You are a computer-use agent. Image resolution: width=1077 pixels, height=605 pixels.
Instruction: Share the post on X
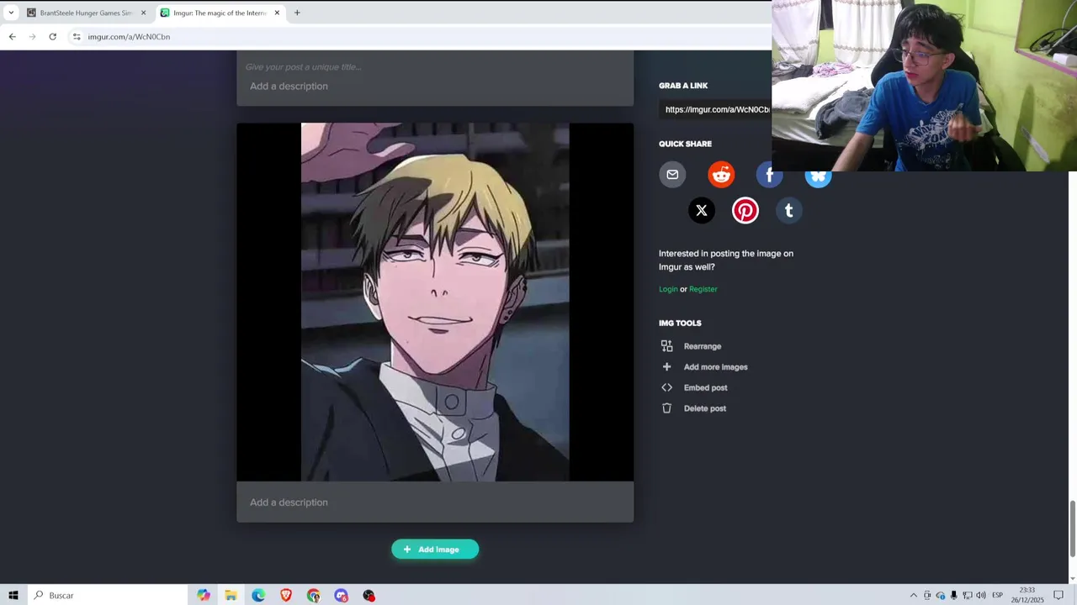[702, 211]
